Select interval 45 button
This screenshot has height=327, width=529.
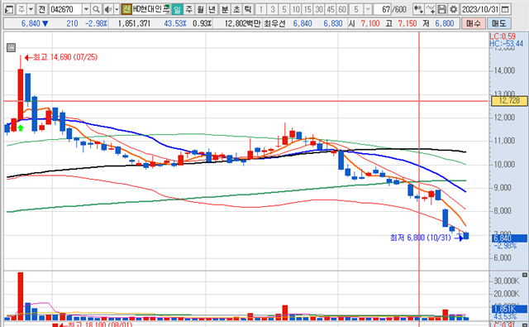tap(331, 9)
